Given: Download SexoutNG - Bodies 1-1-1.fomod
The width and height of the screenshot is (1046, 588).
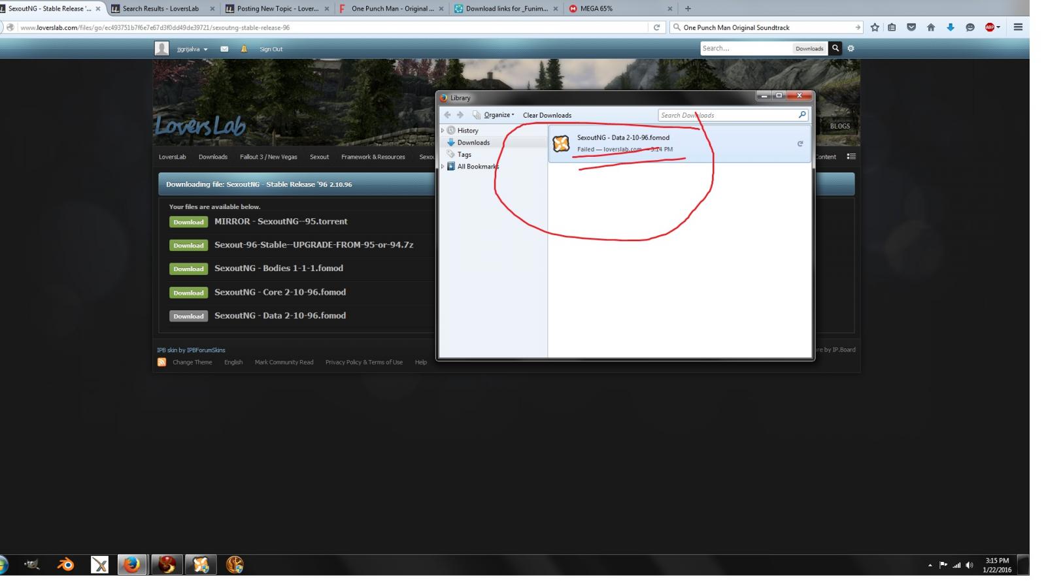Looking at the screenshot, I should (x=188, y=269).
